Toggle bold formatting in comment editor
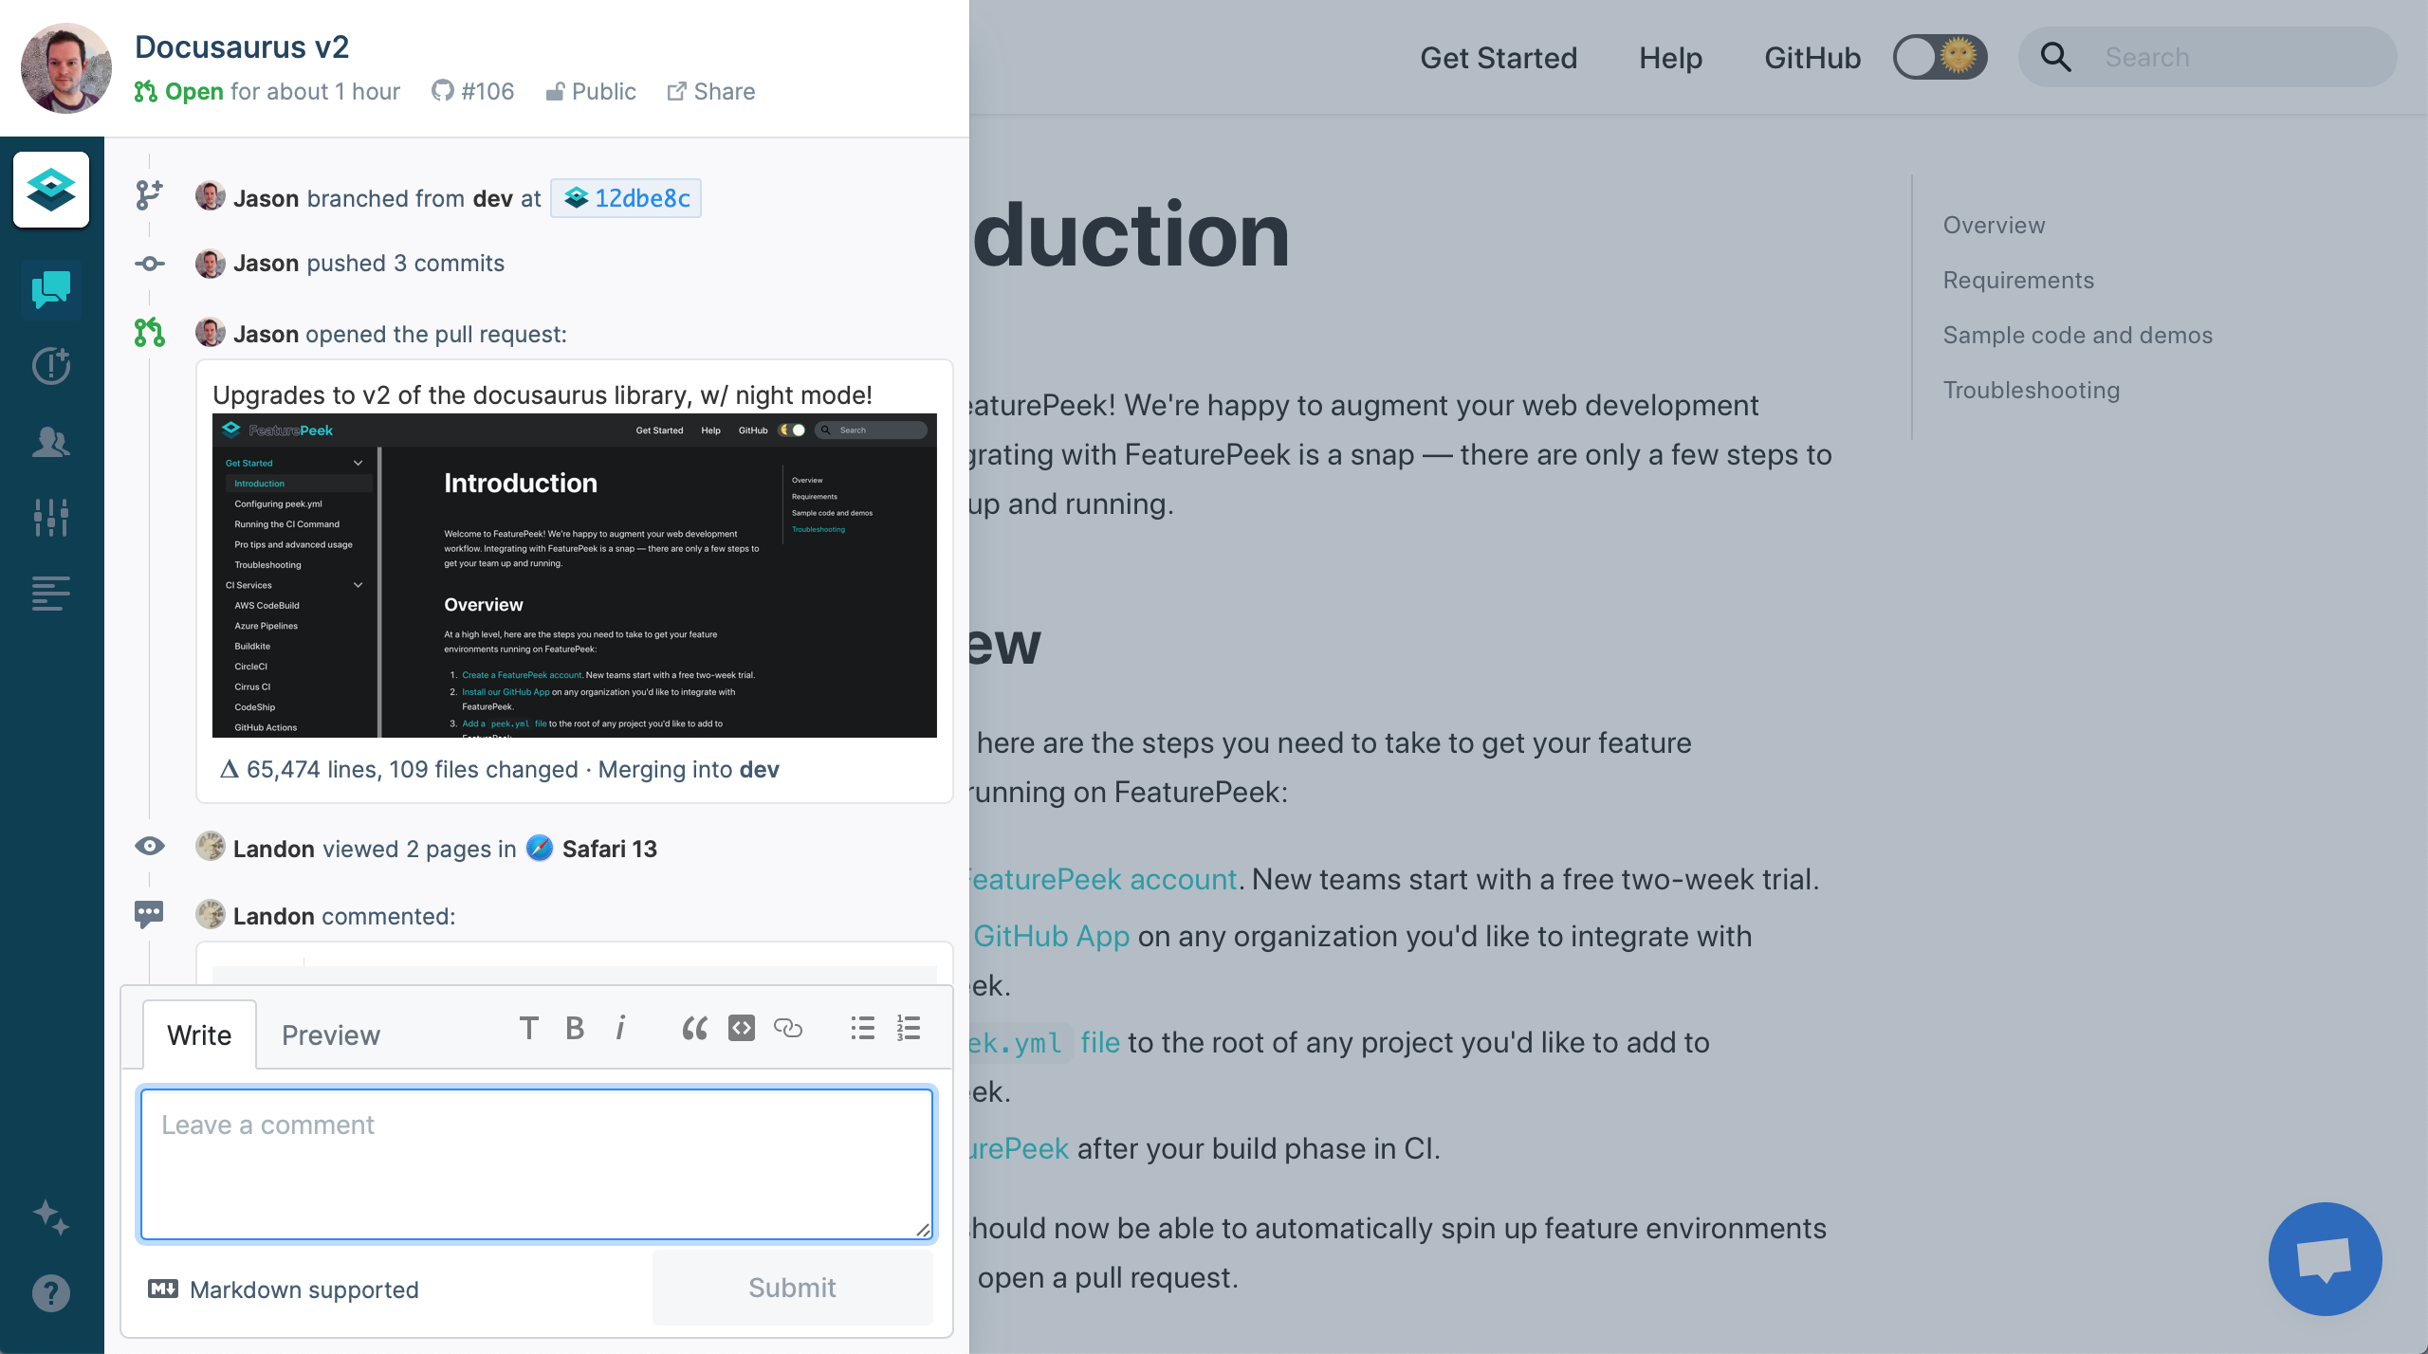 click(575, 1029)
